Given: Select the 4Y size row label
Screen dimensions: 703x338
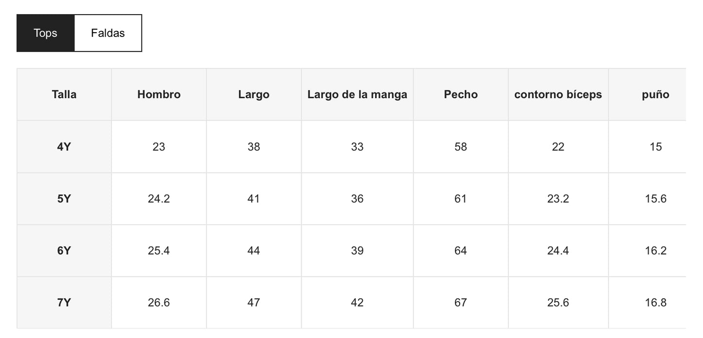Looking at the screenshot, I should click(x=64, y=146).
